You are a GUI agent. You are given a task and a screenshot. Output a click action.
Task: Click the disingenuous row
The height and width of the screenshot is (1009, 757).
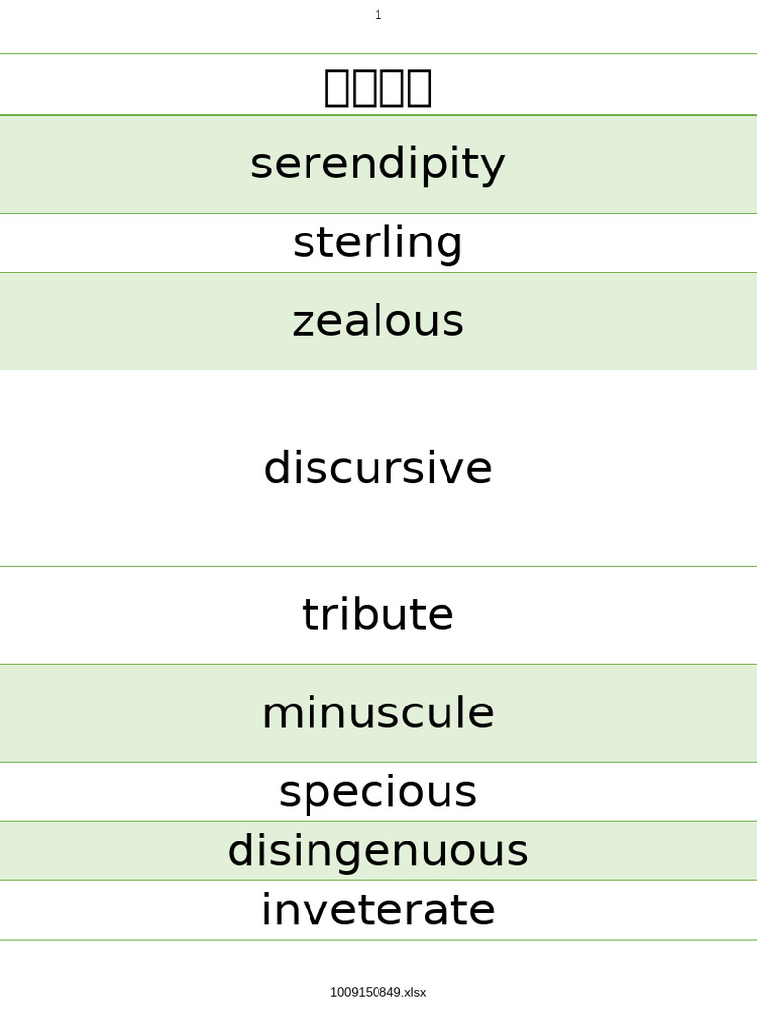[x=378, y=850]
